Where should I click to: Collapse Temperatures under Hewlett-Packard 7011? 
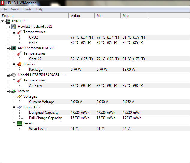14,32
